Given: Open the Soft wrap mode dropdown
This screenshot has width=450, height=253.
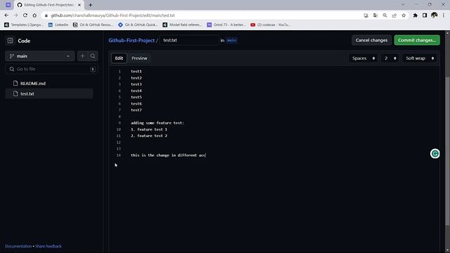Looking at the screenshot, I should [420, 58].
